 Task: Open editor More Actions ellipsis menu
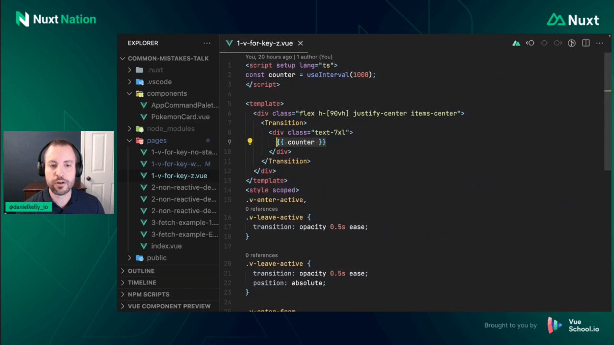point(600,43)
